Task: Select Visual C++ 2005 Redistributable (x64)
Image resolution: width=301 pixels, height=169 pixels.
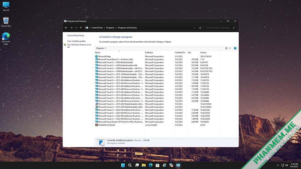Action: coord(157,65)
